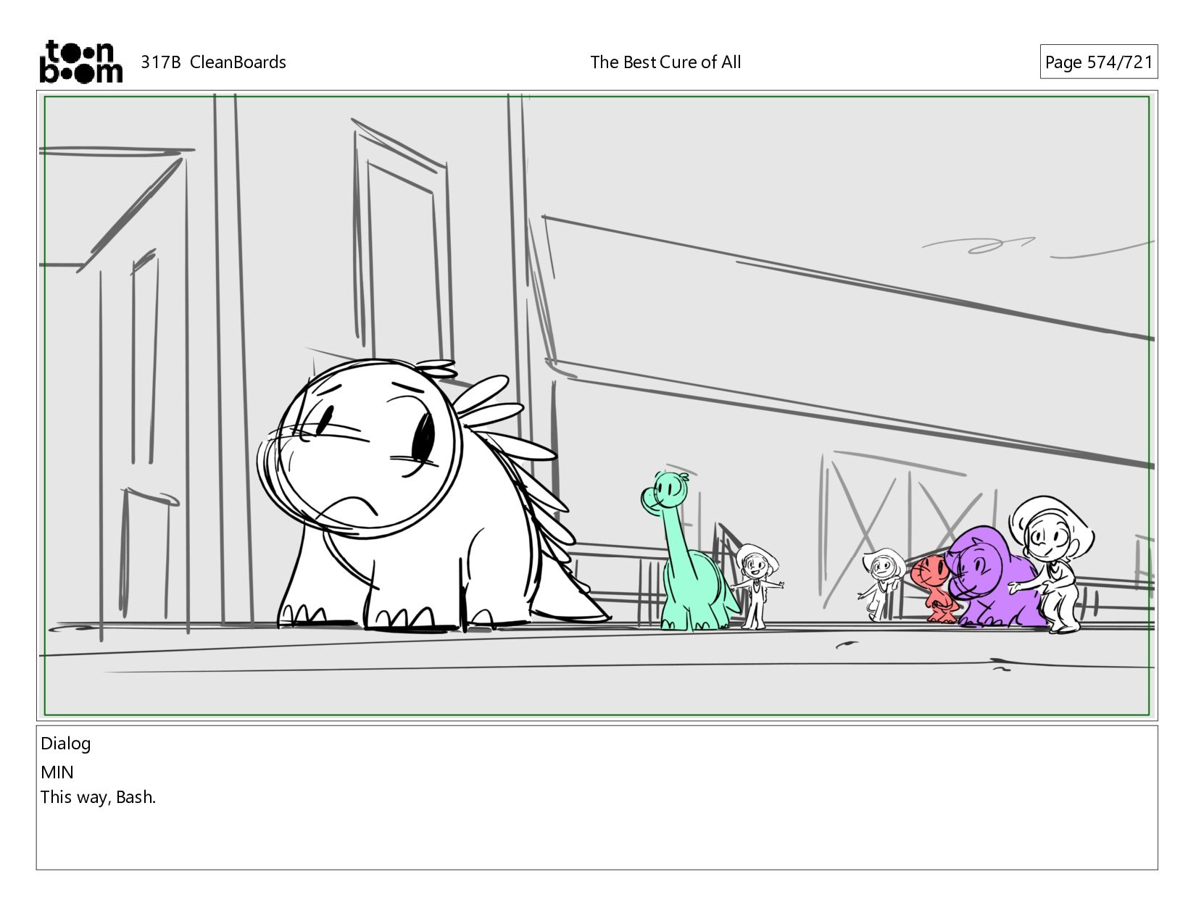Select the 'MIN' character name text
Image resolution: width=1196 pixels, height=924 pixels.
pyautogui.click(x=57, y=773)
